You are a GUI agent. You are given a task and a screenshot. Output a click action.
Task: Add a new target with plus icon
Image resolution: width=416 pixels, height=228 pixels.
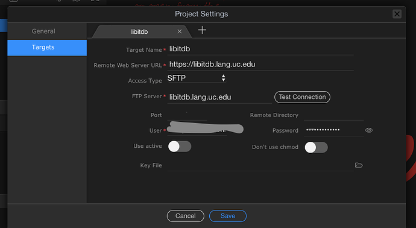(202, 30)
